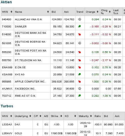Sort Turbos table by WKN arrows

click(x=11, y=116)
